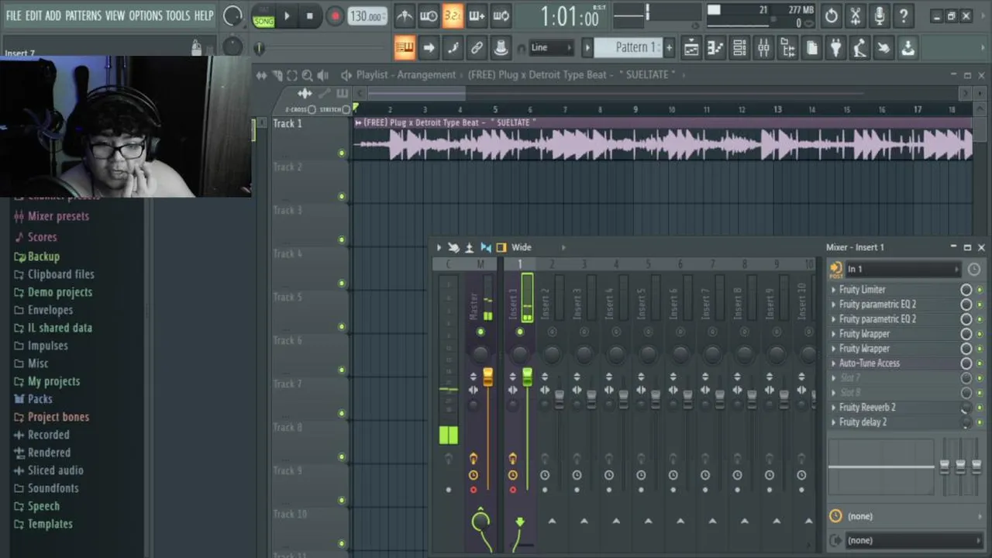Mute Track 5 with its green dot
The width and height of the screenshot is (992, 558).
[341, 326]
